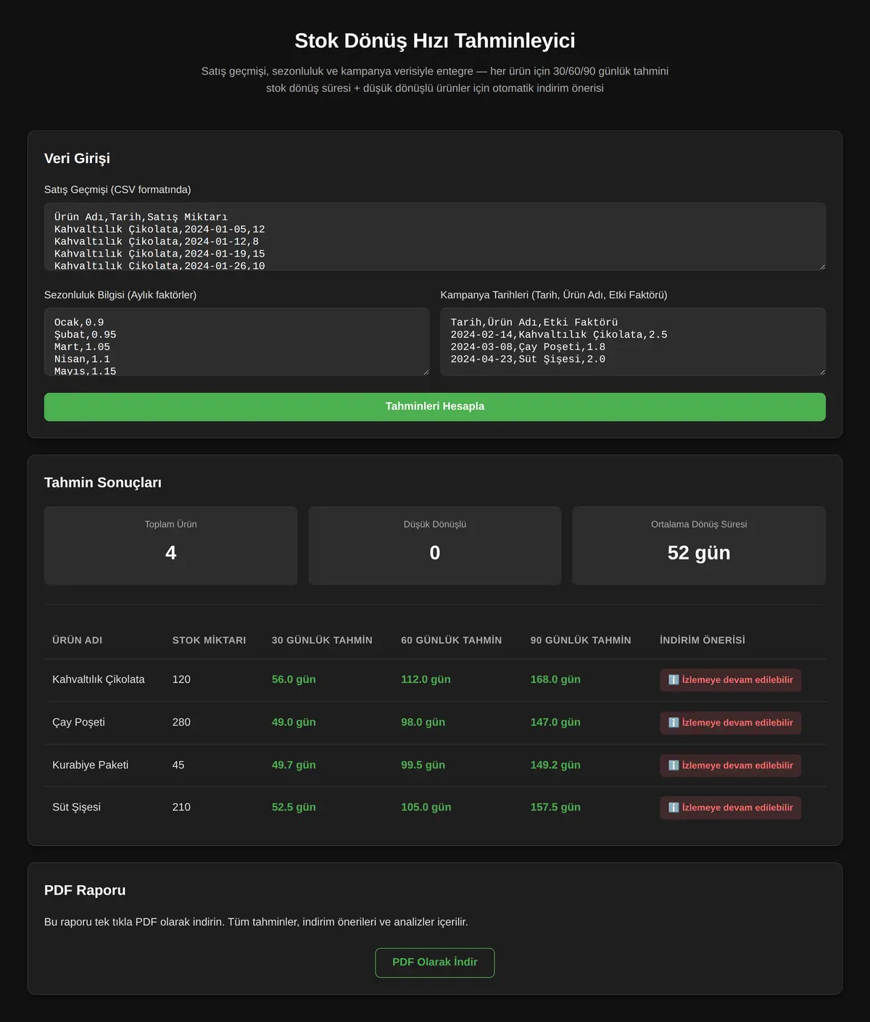Click the resize handle of campaign dates textarea
870x1022 pixels.
tap(821, 372)
